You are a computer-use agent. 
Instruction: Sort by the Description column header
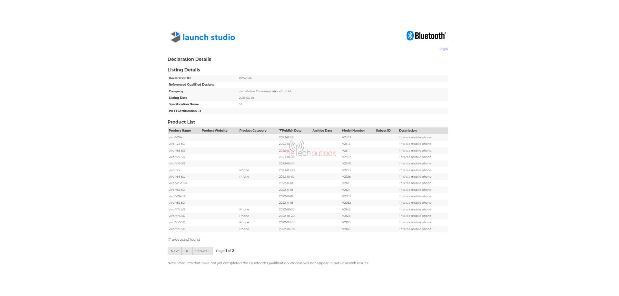coord(408,131)
